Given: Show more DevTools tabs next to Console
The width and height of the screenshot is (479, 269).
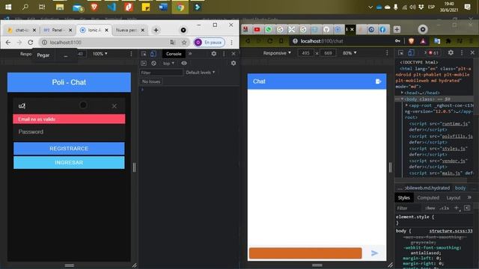Looking at the screenshot, I should (x=190, y=54).
